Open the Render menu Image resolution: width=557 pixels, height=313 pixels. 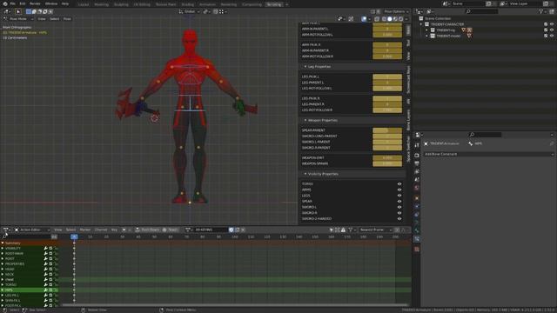click(35, 3)
